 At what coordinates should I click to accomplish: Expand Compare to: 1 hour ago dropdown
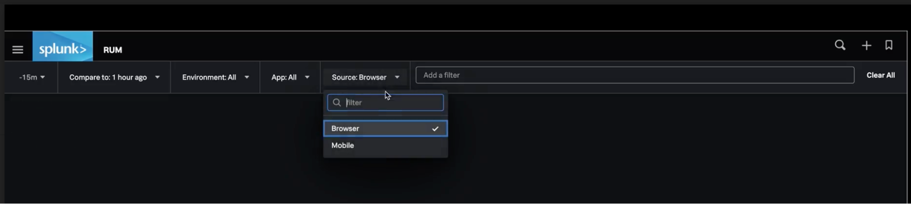click(114, 77)
